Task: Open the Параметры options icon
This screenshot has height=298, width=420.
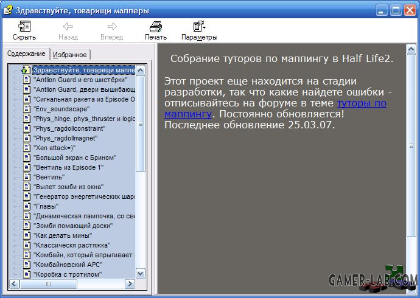Action: tap(199, 26)
